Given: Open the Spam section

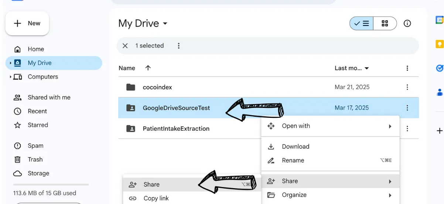Looking at the screenshot, I should (x=35, y=146).
